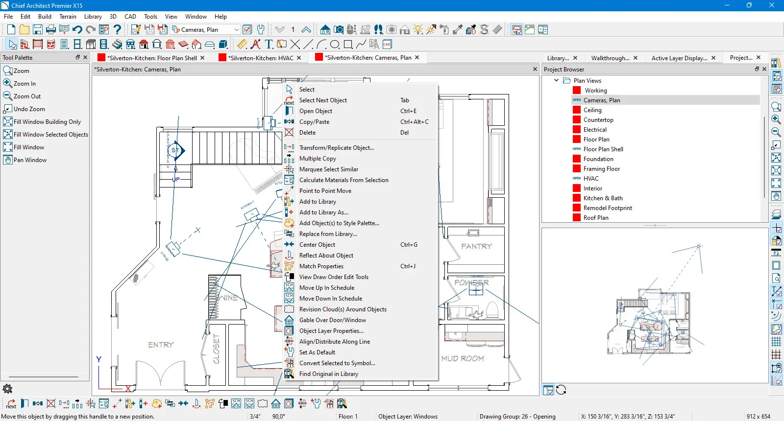Click the red swatch next to Electrical

click(x=577, y=130)
